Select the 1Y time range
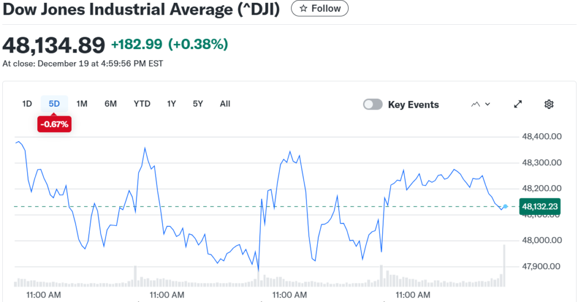The width and height of the screenshot is (578, 302). 172,104
